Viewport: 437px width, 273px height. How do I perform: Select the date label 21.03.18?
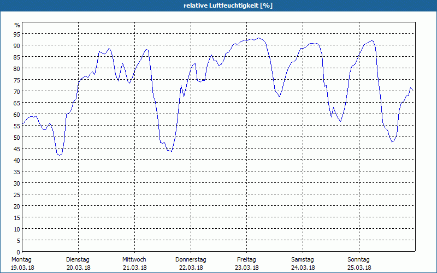(x=135, y=268)
